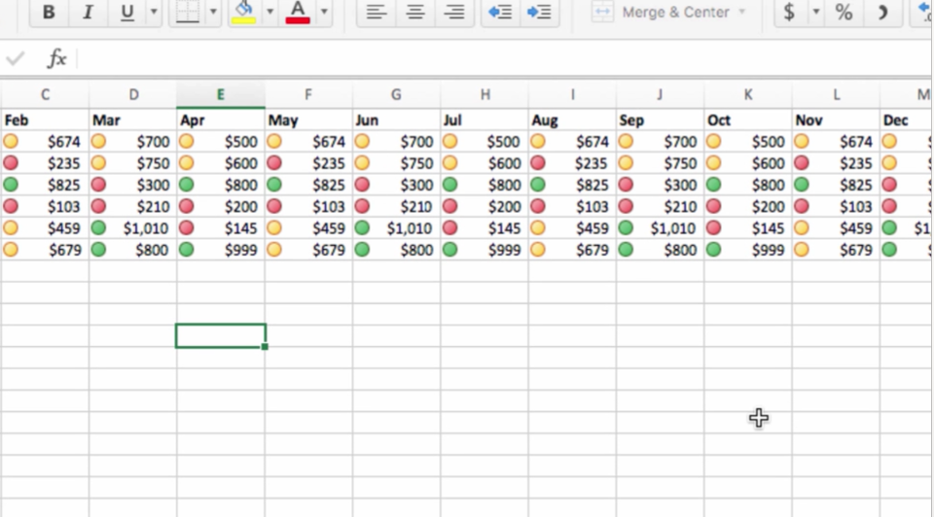Select $825 cell under Feb
Viewport: 934px width, 517px height.
(x=45, y=185)
